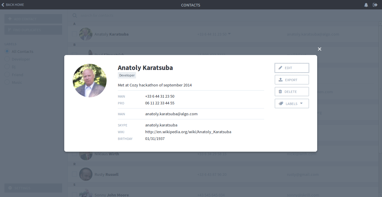This screenshot has width=382, height=197.
Task: Click birthday value 01/31/1937
Action: [155, 138]
